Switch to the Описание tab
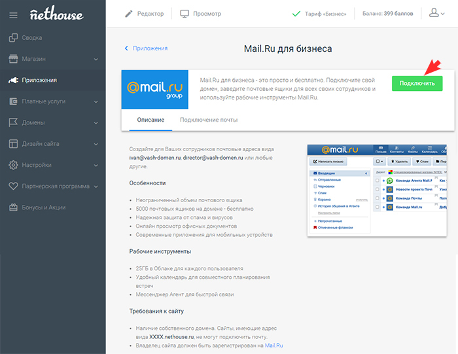This screenshot has height=354, width=458. (x=150, y=120)
